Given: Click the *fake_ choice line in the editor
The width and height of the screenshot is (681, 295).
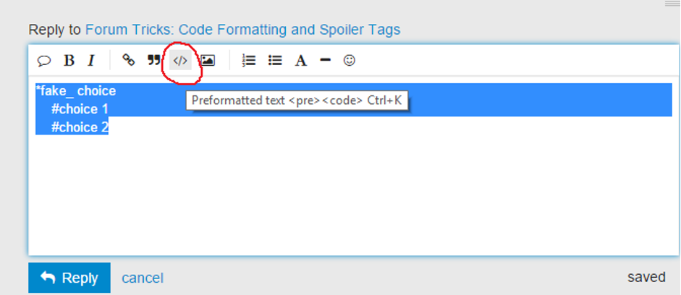Looking at the screenshot, I should point(76,91).
